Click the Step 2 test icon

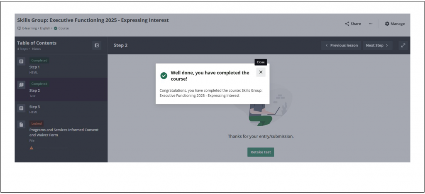[x=21, y=85]
